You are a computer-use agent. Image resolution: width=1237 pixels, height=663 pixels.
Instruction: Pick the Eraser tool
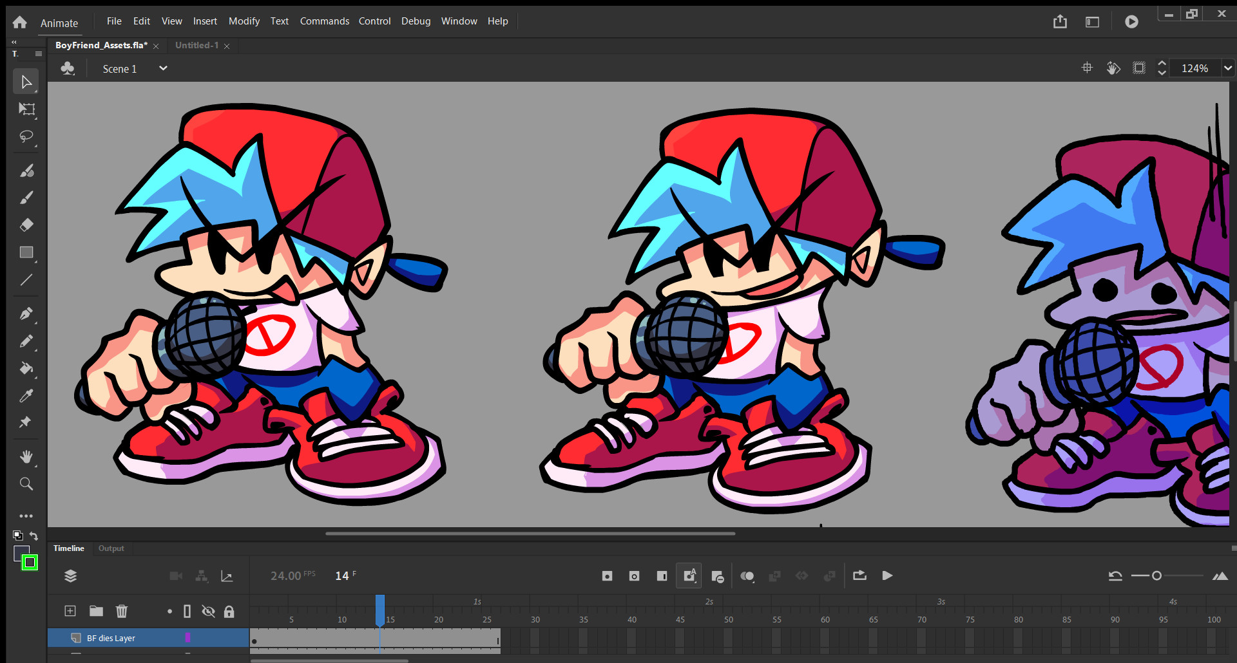click(26, 225)
